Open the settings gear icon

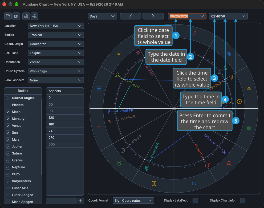pyautogui.click(x=26, y=16)
